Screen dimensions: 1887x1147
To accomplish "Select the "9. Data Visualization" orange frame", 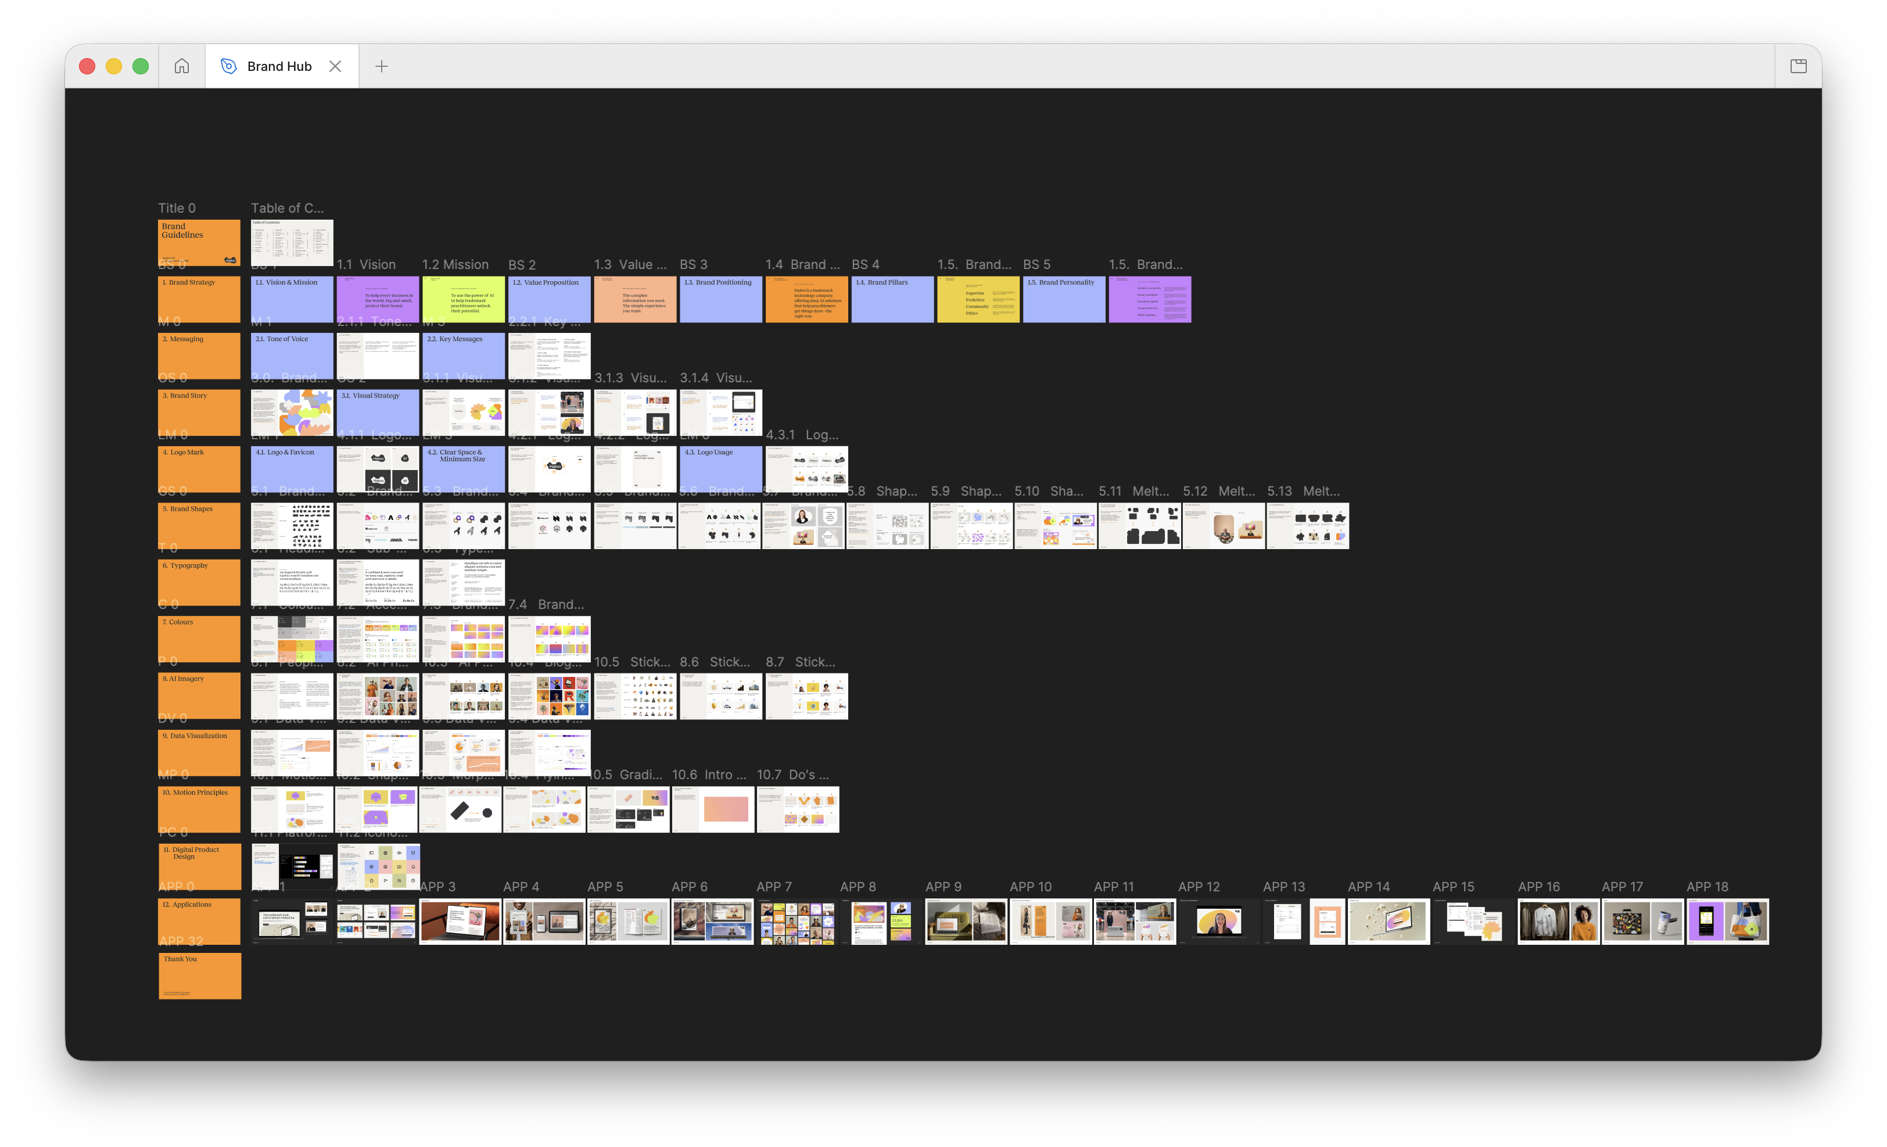I will point(199,752).
